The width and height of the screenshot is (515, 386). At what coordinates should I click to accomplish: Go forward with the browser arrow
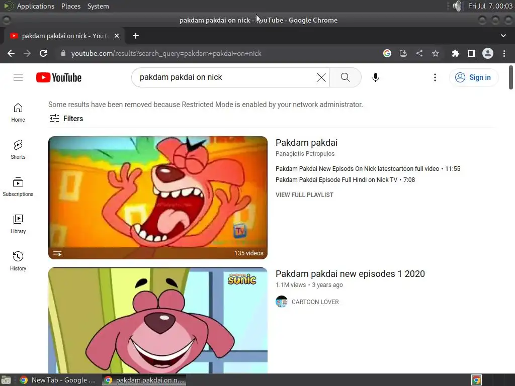point(27,53)
